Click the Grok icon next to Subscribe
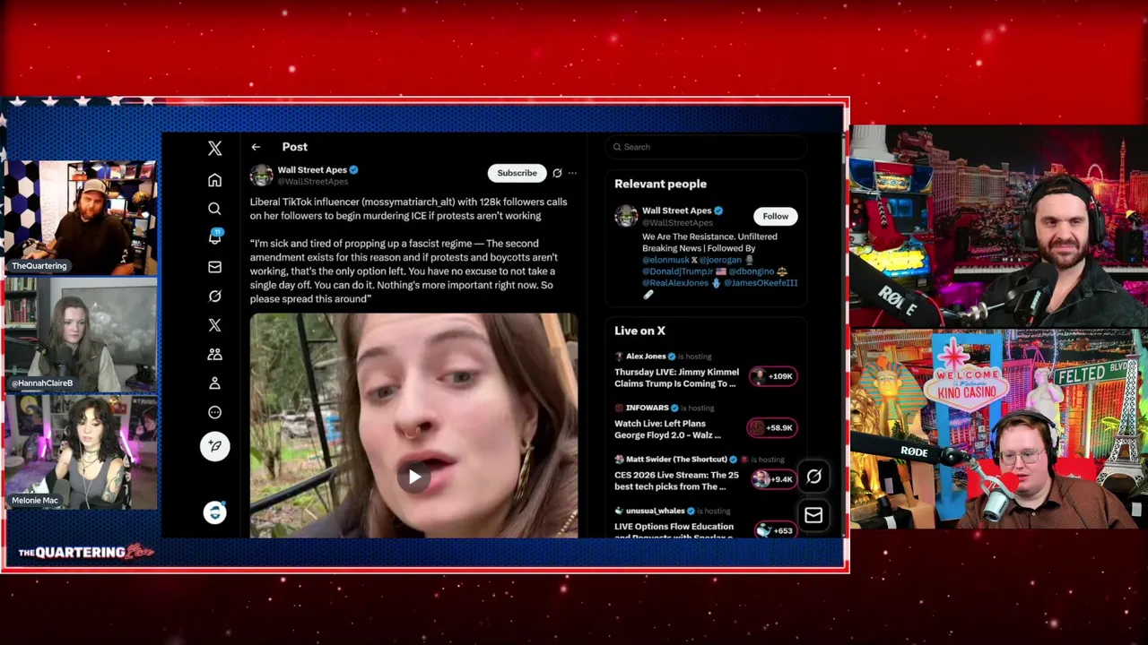The height and width of the screenshot is (645, 1148). 557,173
